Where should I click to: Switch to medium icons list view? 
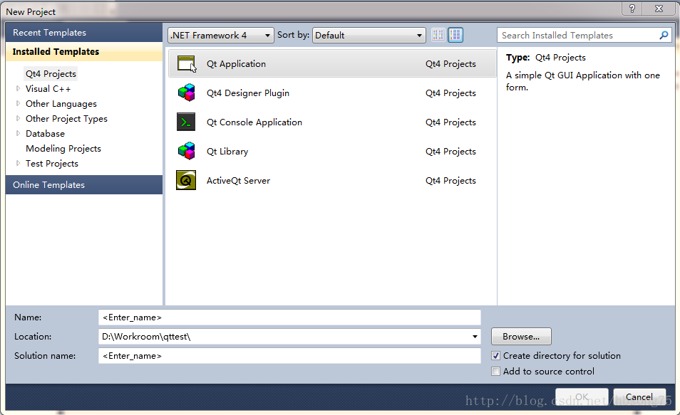coord(455,35)
